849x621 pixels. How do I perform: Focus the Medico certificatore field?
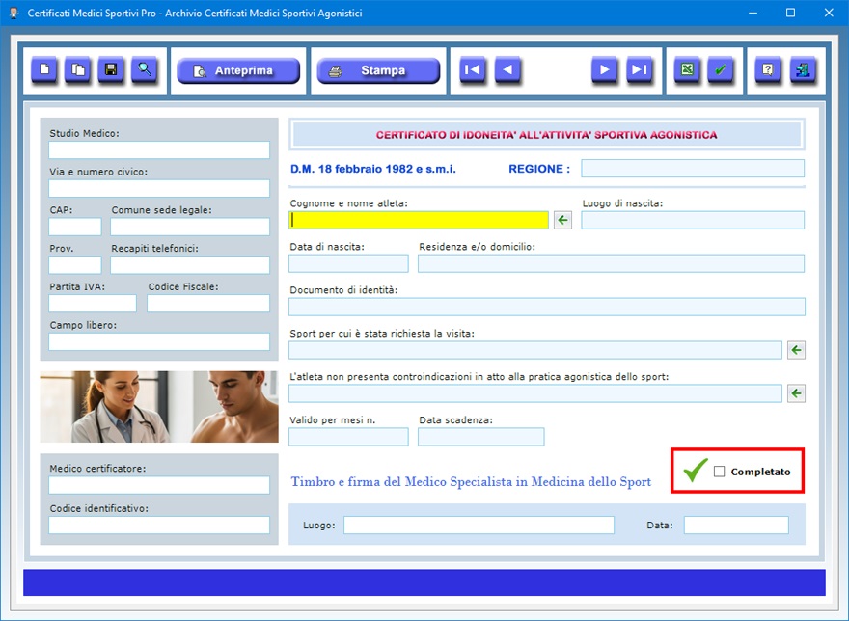click(159, 485)
